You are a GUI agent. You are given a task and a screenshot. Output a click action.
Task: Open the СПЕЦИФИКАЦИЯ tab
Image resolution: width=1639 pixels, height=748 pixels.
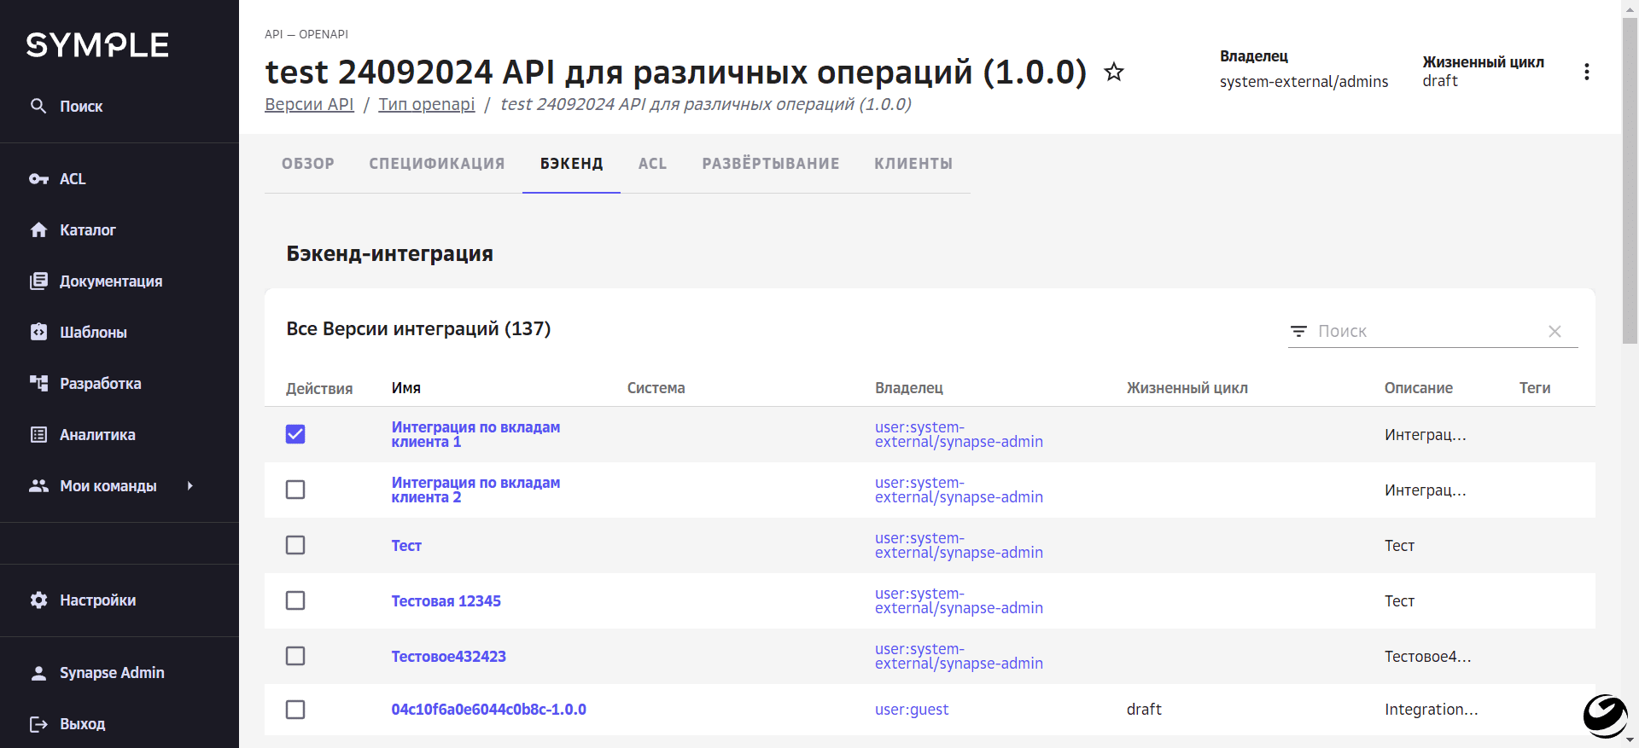tap(437, 164)
